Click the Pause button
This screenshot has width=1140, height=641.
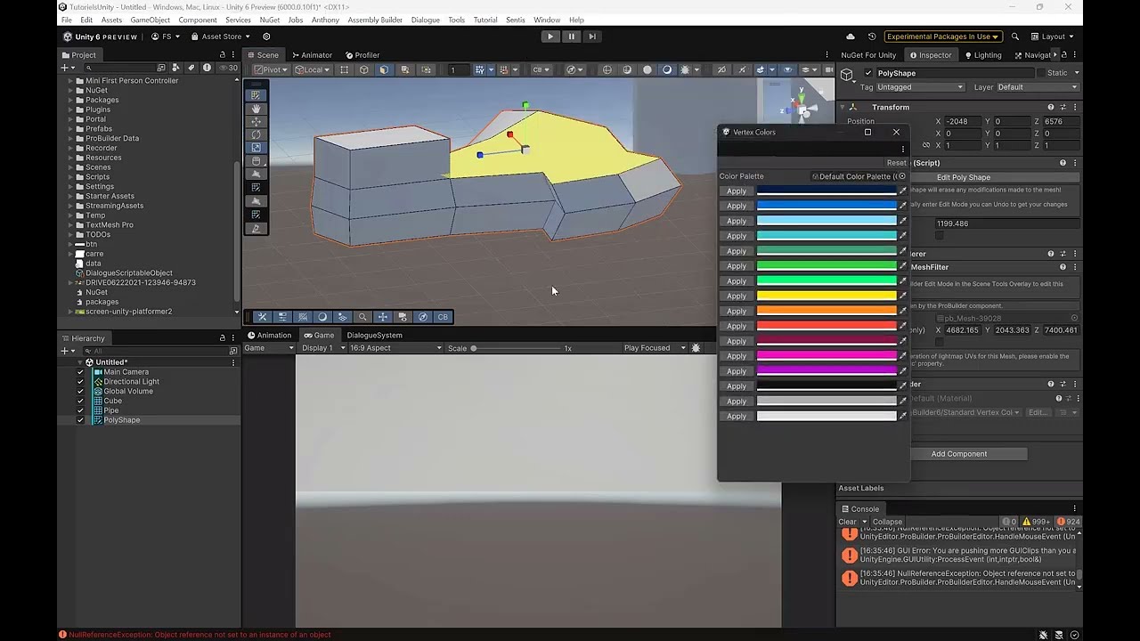(x=571, y=37)
